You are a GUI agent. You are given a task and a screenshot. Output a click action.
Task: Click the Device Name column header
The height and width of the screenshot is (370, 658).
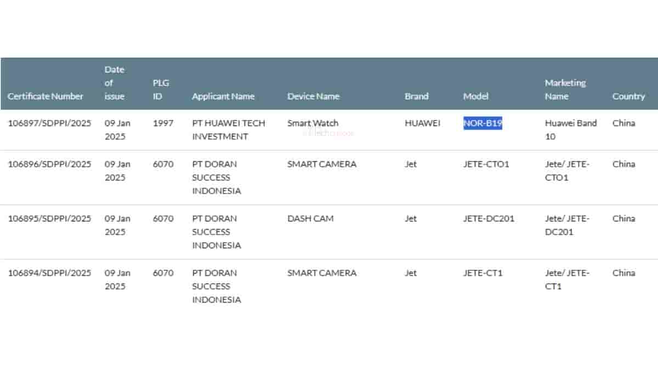click(313, 96)
